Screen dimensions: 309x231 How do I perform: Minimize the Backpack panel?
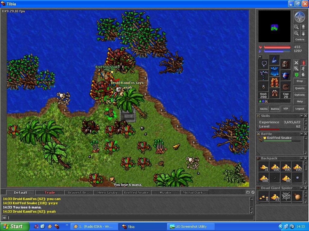301,158
